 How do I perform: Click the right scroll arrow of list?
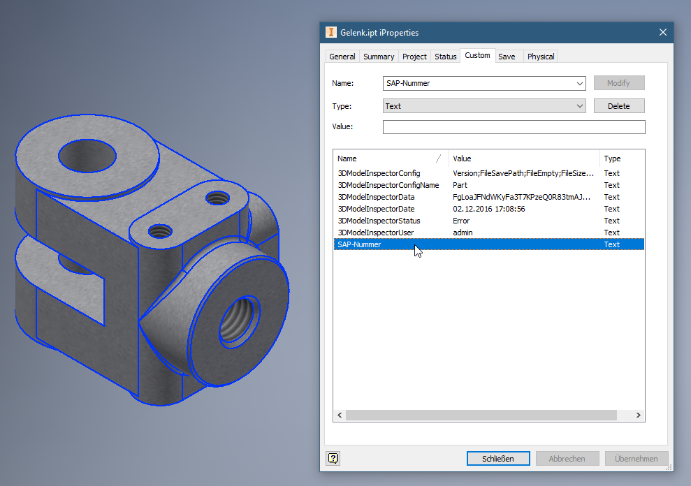point(638,415)
